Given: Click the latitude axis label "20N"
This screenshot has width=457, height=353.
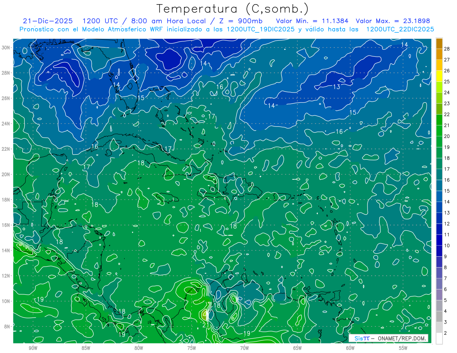Looking at the screenshot, I should (6, 174).
